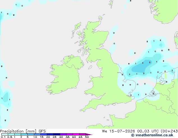Click the 45–50 mm legend color box
The width and height of the screenshot is (178, 138).
(83, 134)
